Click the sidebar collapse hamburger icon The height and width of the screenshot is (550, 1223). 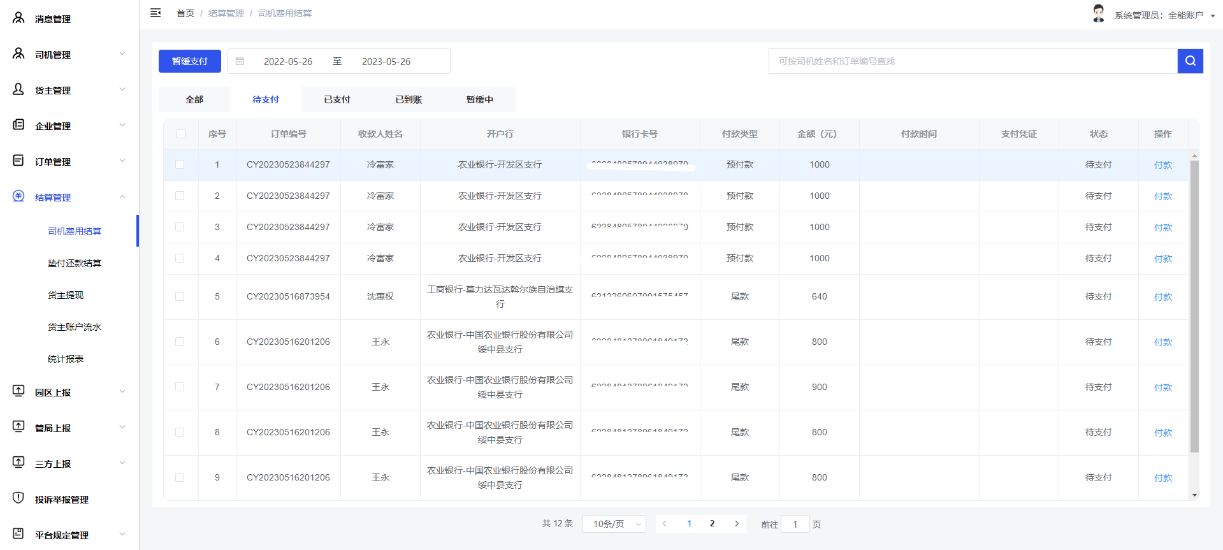point(156,13)
